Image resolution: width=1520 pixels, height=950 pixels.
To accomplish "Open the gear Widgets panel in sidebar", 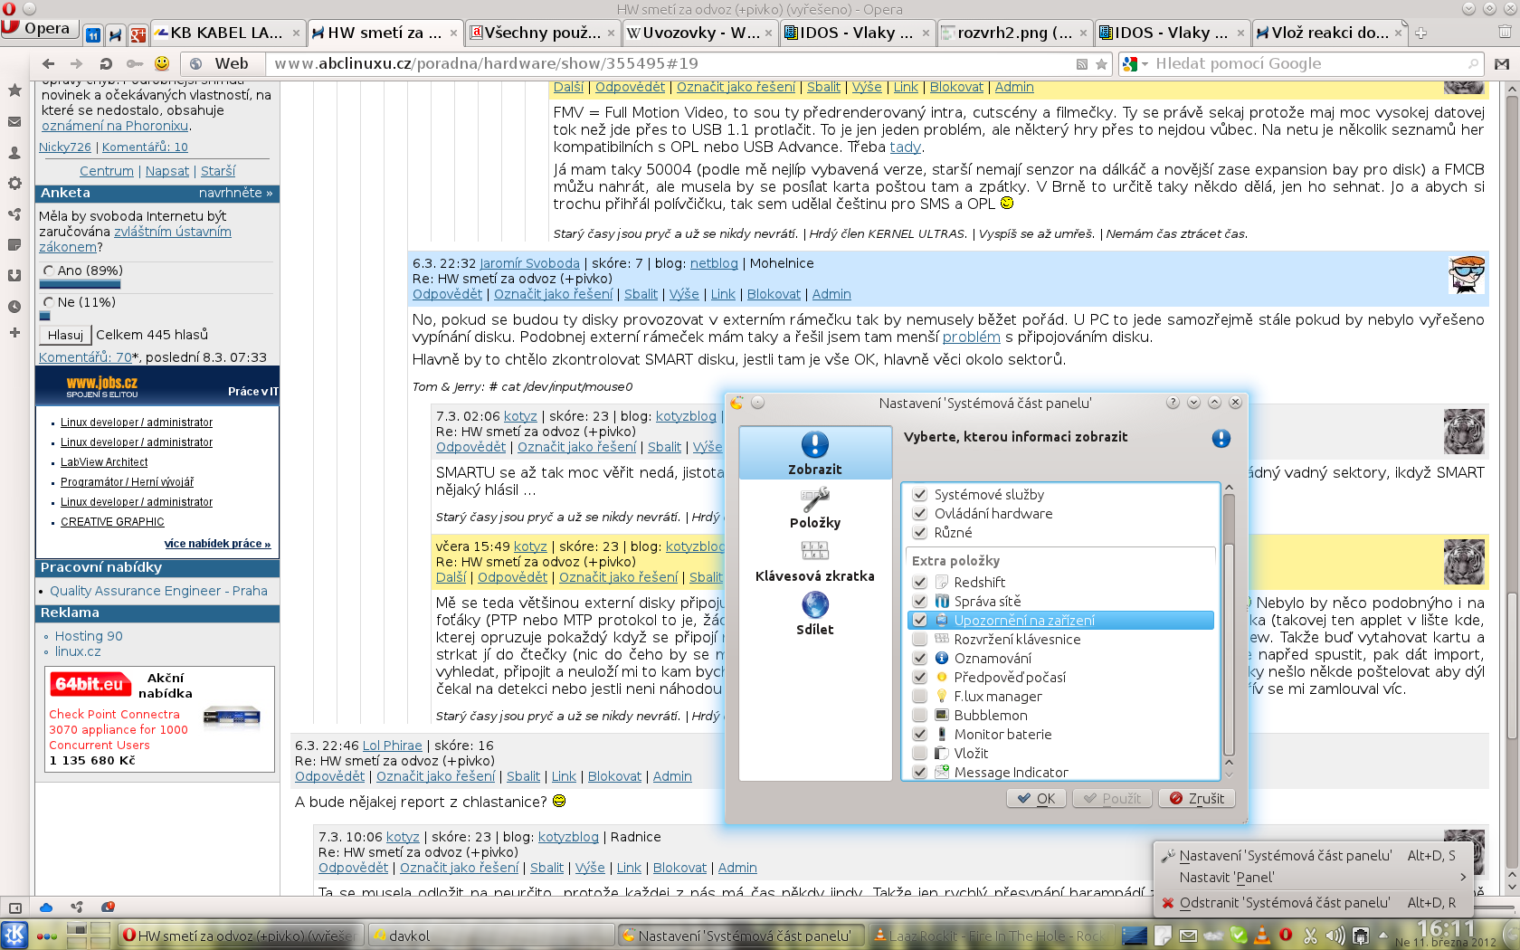I will [x=14, y=183].
